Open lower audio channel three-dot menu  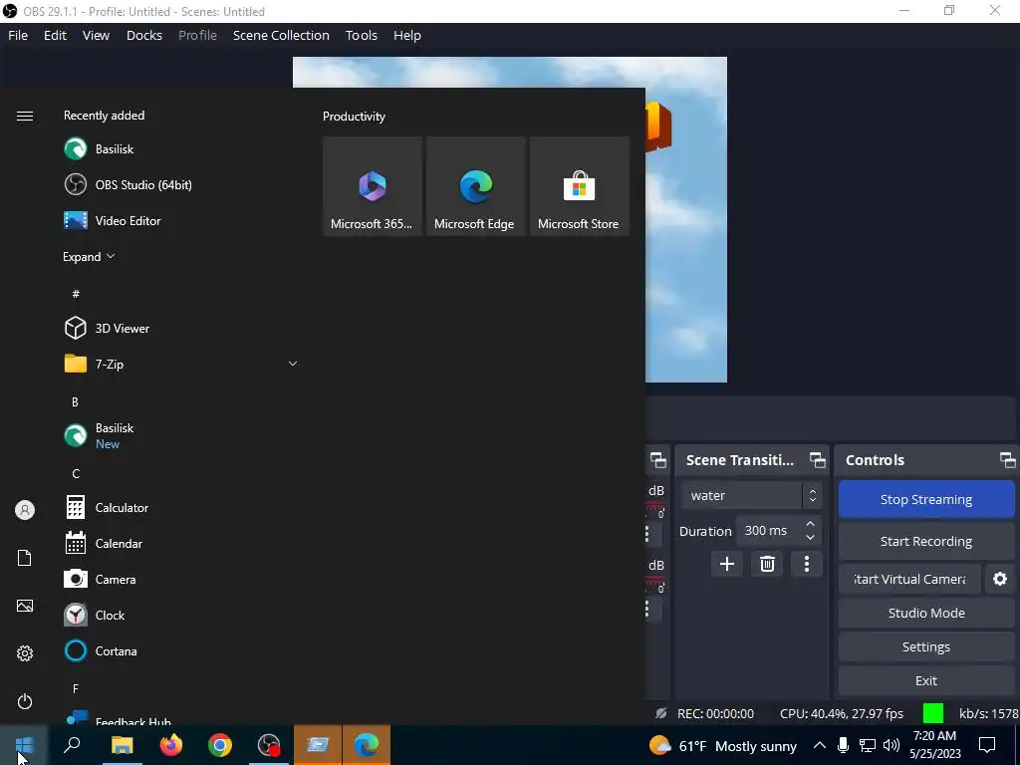click(647, 609)
